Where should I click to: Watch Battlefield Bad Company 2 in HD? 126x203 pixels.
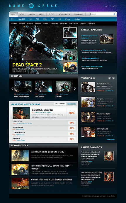click(x=110, y=91)
